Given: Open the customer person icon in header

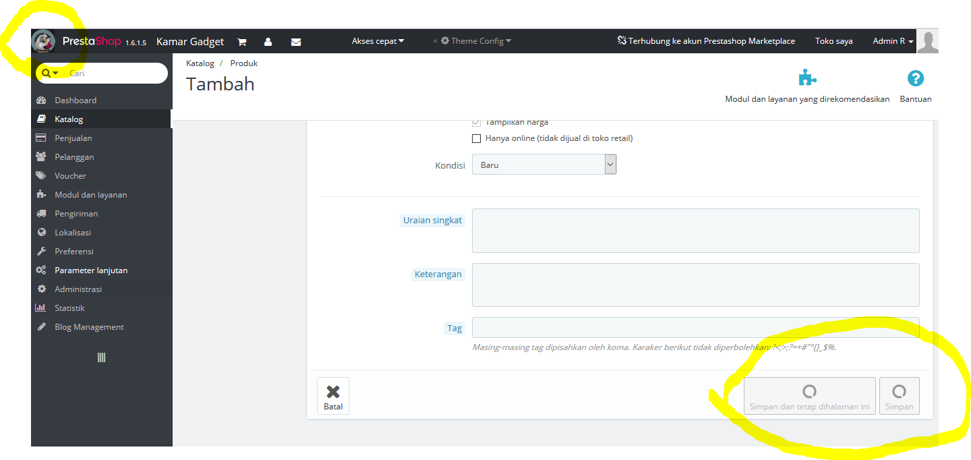Looking at the screenshot, I should click(268, 42).
